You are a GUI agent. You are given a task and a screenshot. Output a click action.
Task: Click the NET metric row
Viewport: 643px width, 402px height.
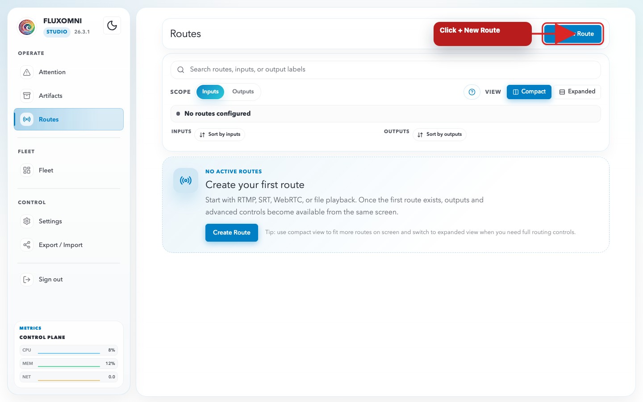coord(69,377)
